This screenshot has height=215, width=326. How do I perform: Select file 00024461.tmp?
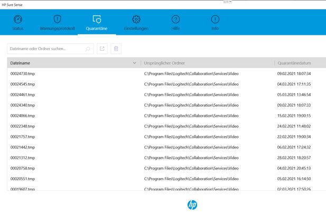(23, 95)
